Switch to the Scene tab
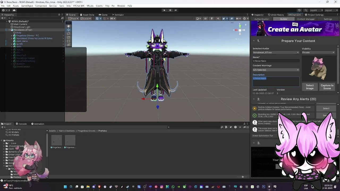Screen dimensions: 340x191 pos(71,15)
